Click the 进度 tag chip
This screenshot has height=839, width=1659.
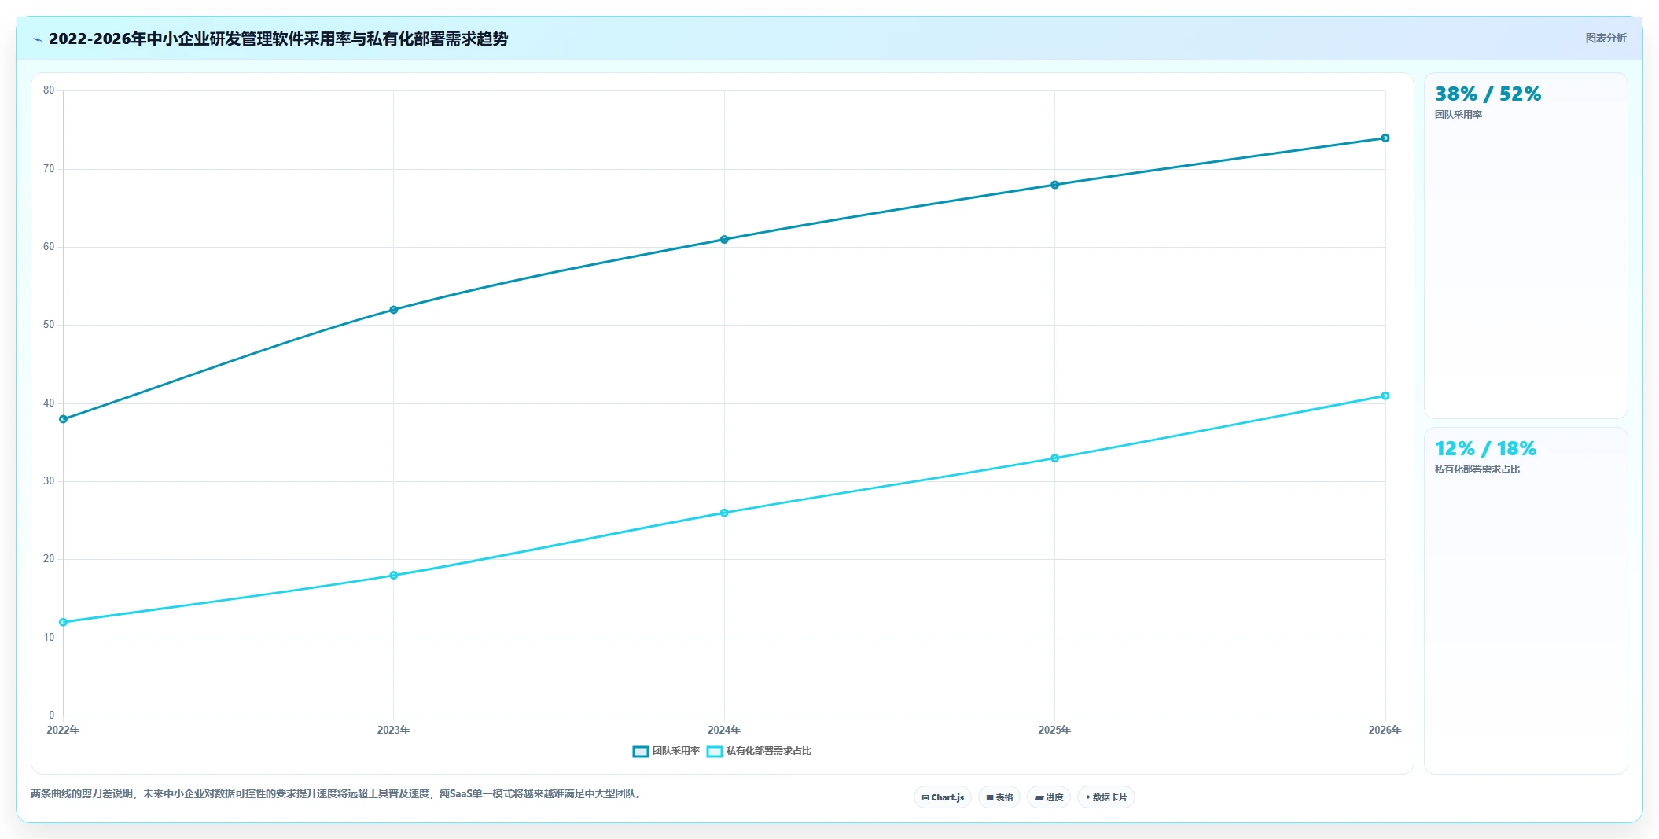coord(1049,797)
